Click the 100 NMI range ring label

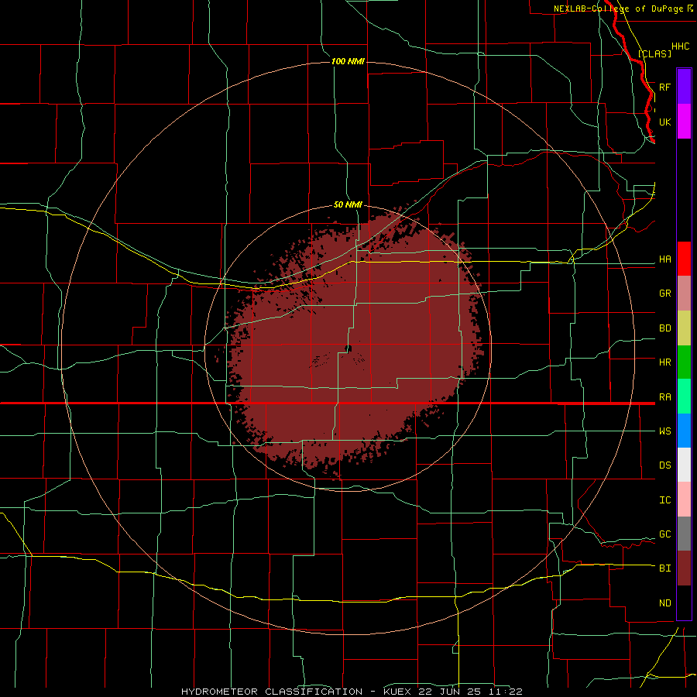coord(348,61)
